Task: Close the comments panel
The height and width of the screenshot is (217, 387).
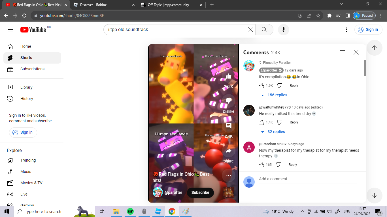Action: [356, 52]
